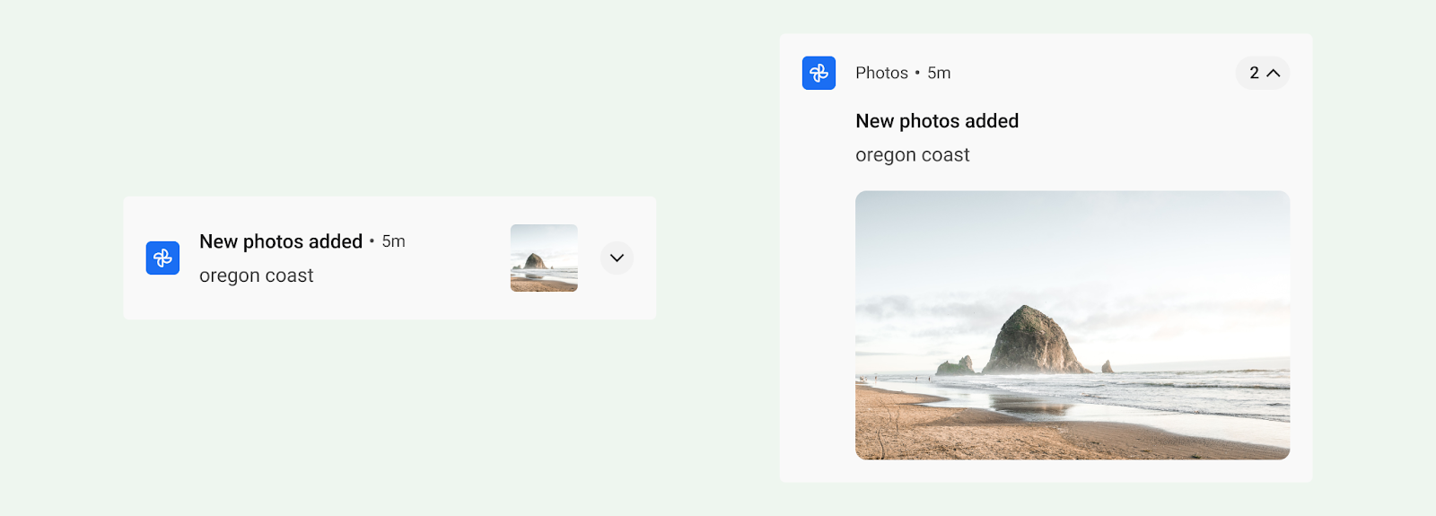Click the small rock right of the haystack rock
This screenshot has height=516, width=1436.
(x=1108, y=366)
